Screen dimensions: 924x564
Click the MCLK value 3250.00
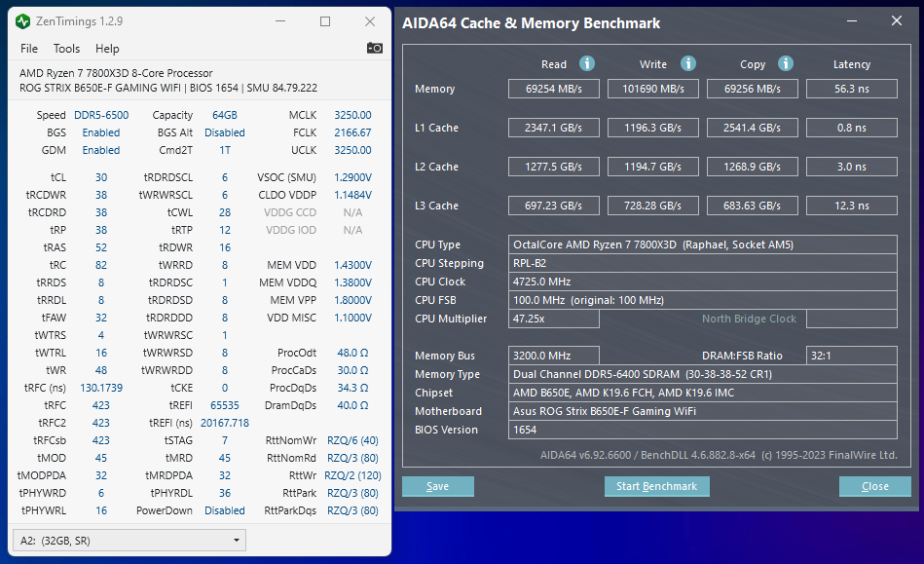pyautogui.click(x=353, y=115)
